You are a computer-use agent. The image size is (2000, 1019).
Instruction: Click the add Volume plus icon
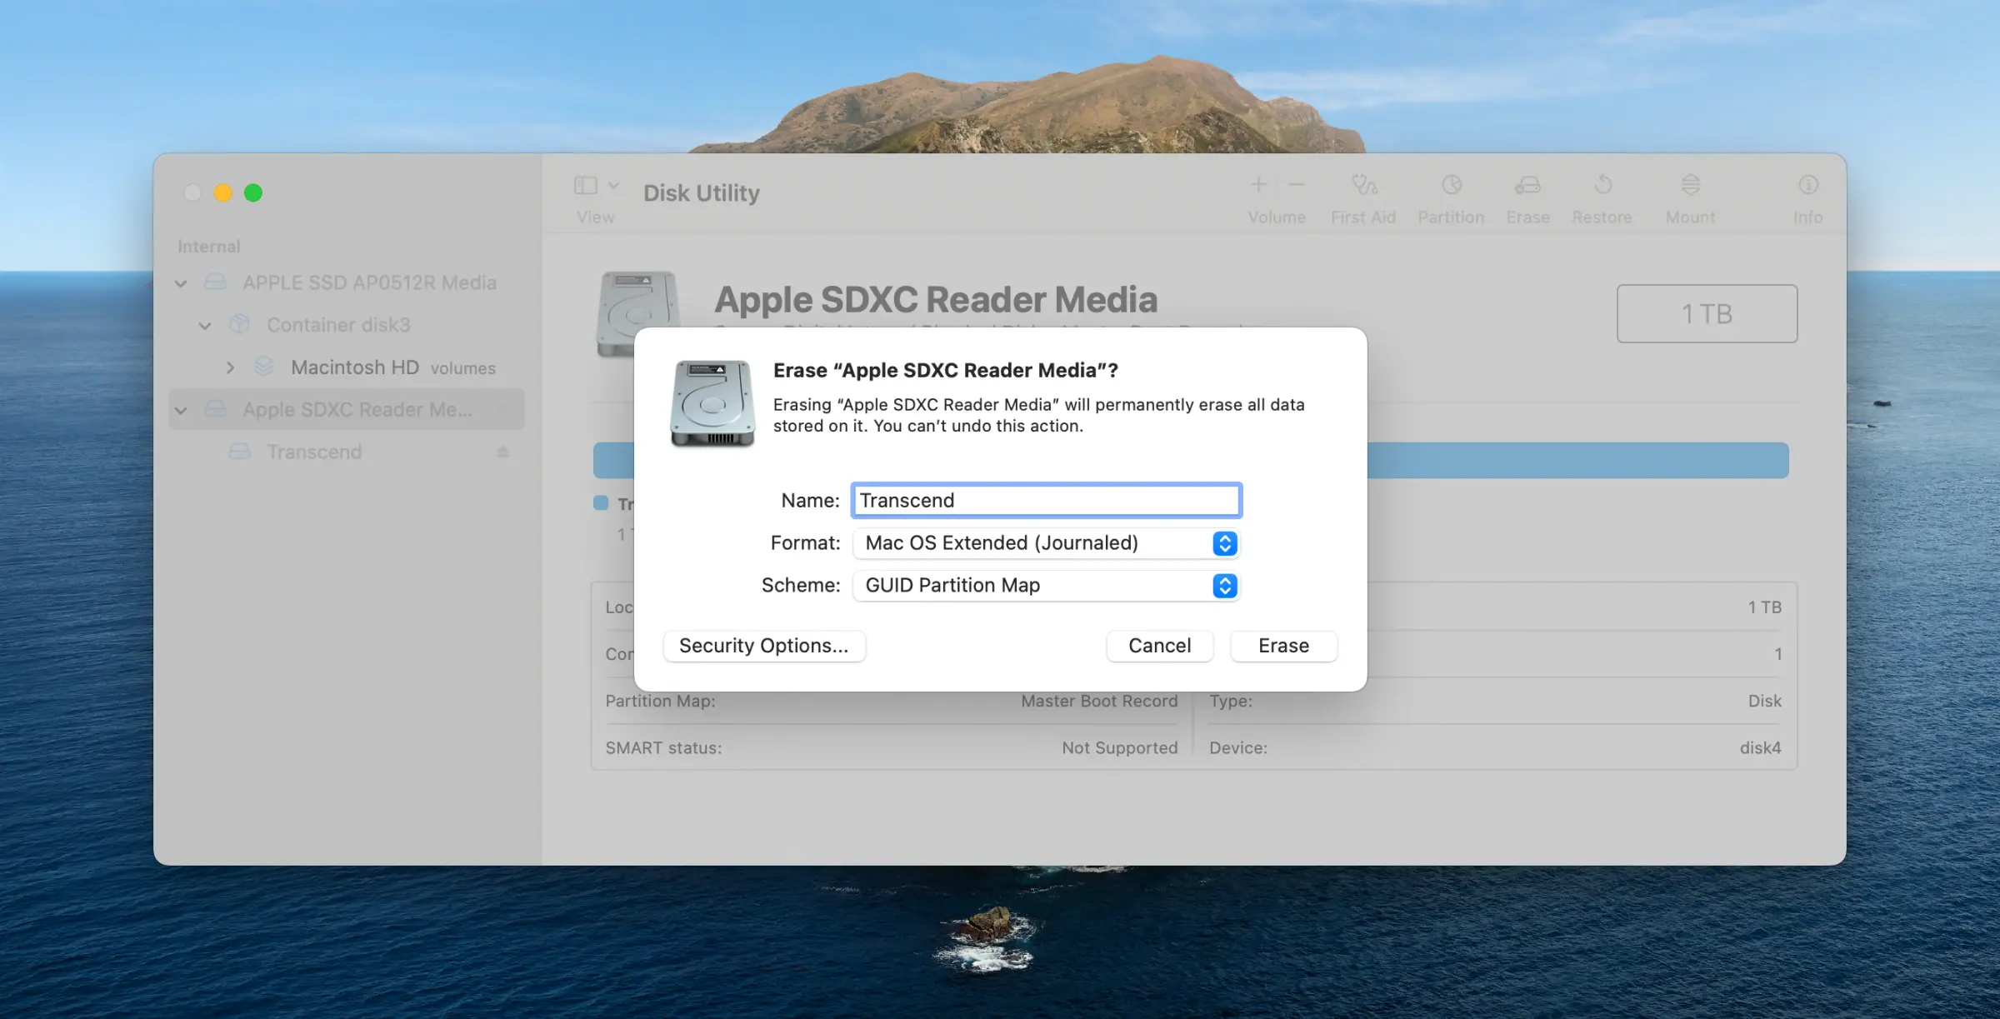(x=1258, y=184)
